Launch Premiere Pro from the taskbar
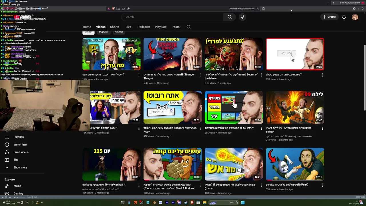Screen dimensions: 366x206 pyautogui.click(x=173, y=203)
